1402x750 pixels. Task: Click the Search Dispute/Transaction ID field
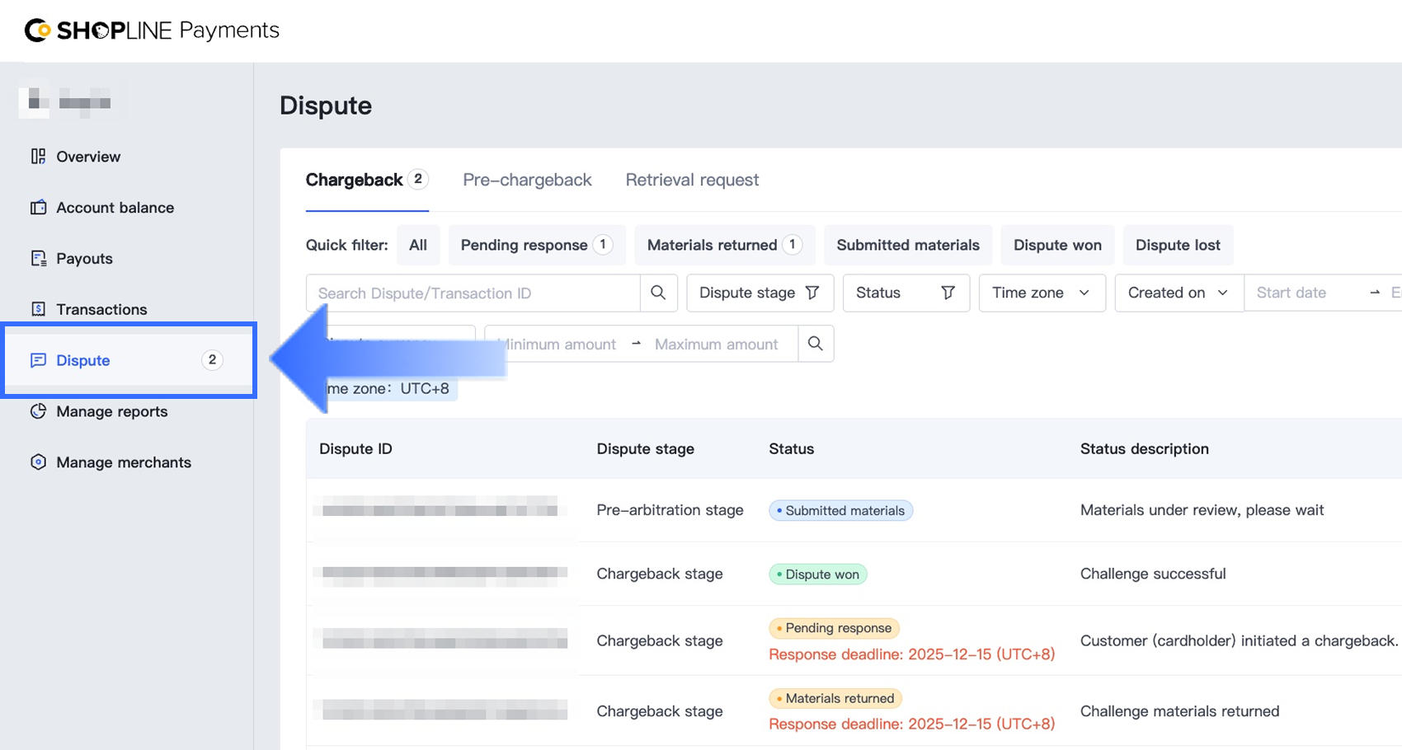pyautogui.click(x=473, y=293)
